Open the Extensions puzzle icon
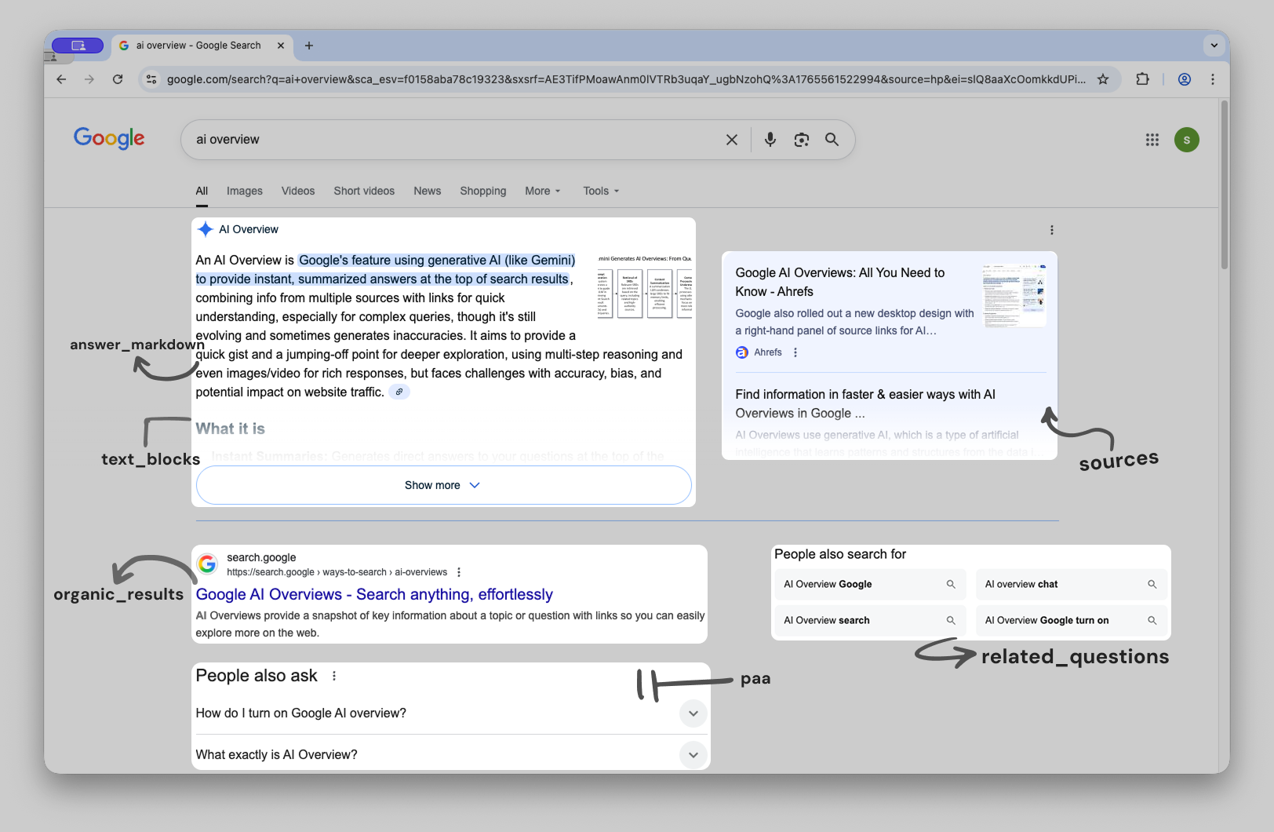Screen dimensions: 1274x832 tap(1142, 79)
